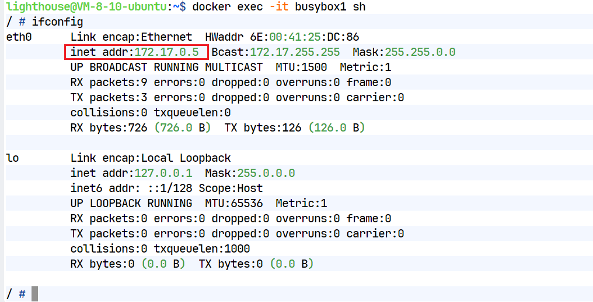Click the 'MTU:65536' text
Viewport: 593px width, 302px height.
click(x=233, y=203)
